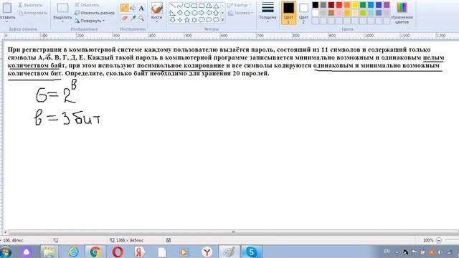Pick the Right arrow shape
Viewport: 459px width, 258px height.
[x=202, y=13]
